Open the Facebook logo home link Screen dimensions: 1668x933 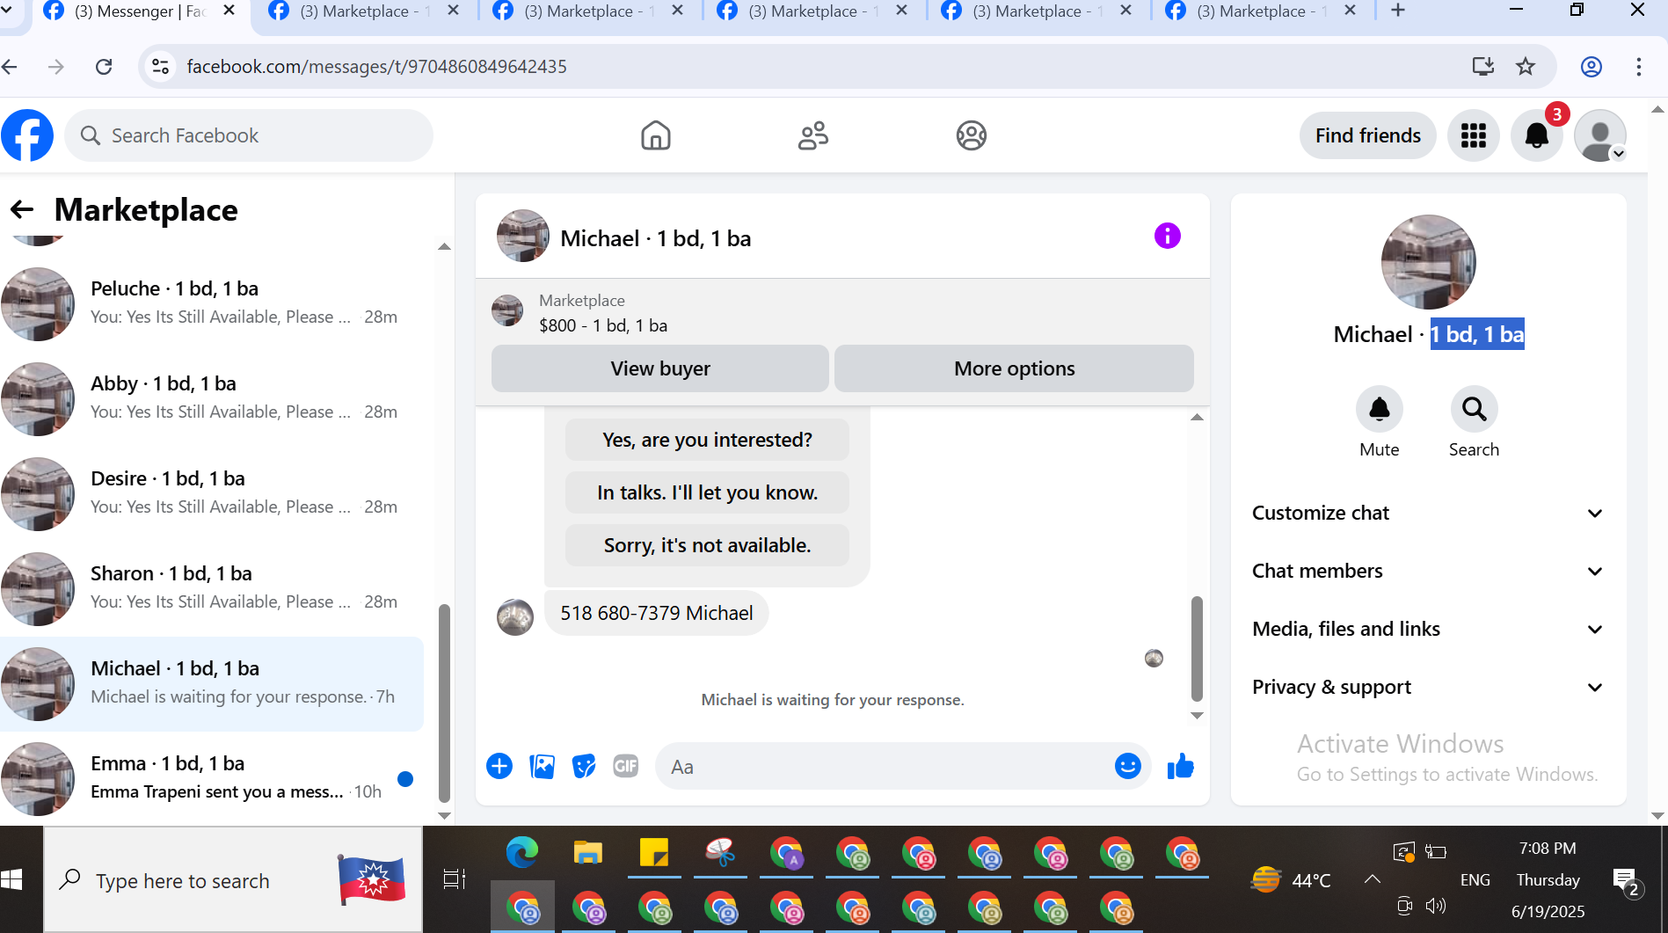click(27, 135)
